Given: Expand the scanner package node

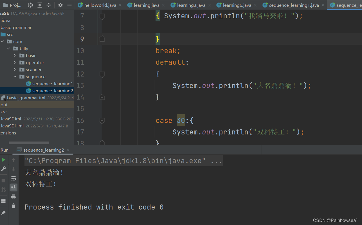Looking at the screenshot, I should (15, 69).
